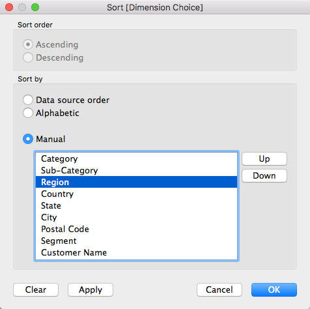Screen dimensions: 310x309
Task: Move selected item Down
Action: 264,175
